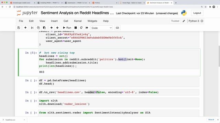Open browser extensions puzzle icon
Image resolution: width=220 pixels, height=123 pixels.
210,7
